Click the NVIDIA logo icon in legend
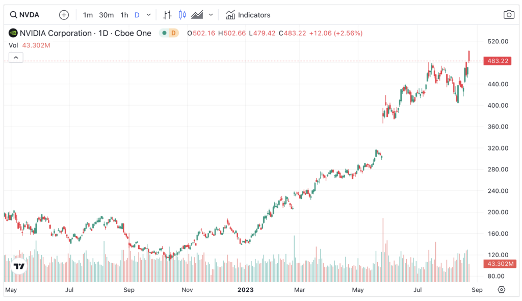The width and height of the screenshot is (522, 301). (13, 33)
